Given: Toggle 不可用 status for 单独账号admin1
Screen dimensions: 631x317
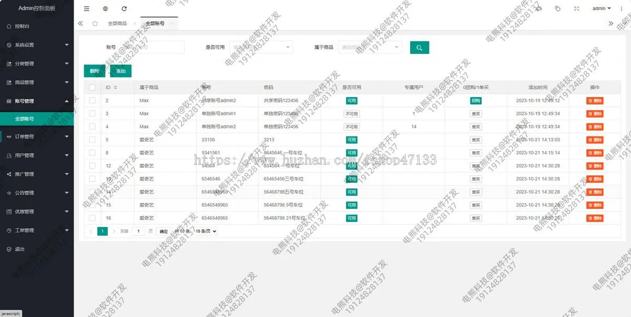Looking at the screenshot, I should pyautogui.click(x=352, y=113).
